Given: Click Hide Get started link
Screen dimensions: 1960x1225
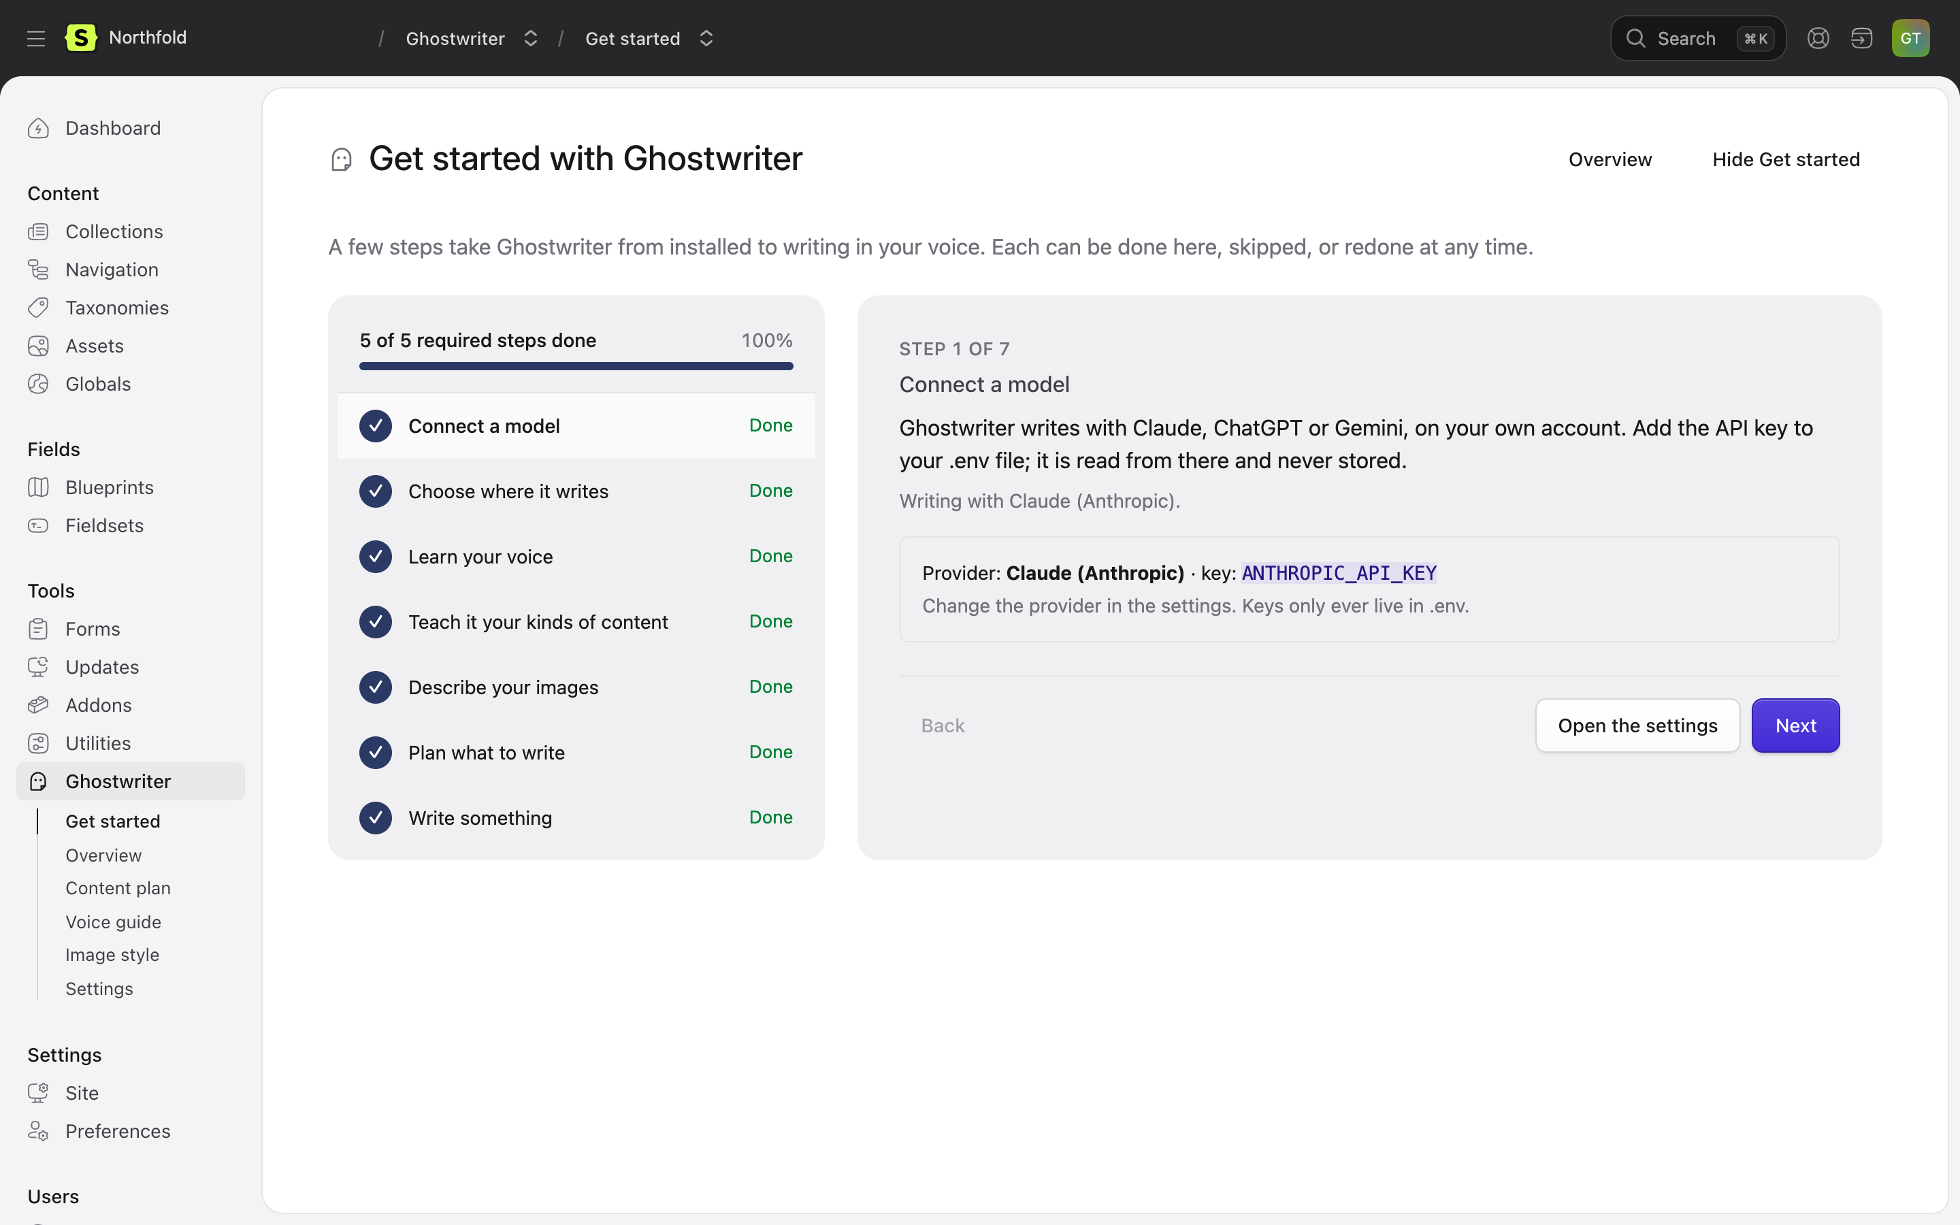Looking at the screenshot, I should pos(1786,160).
